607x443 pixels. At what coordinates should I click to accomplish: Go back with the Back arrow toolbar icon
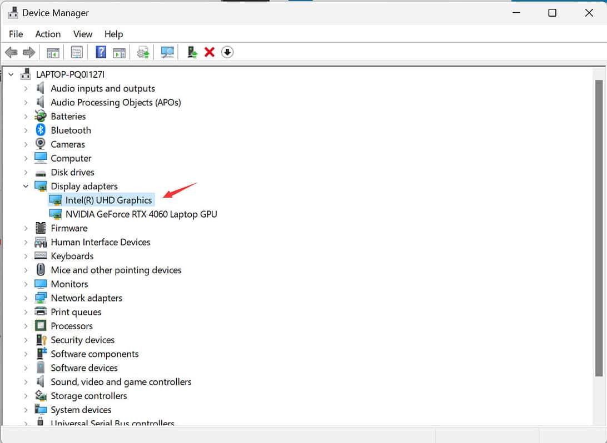(11, 52)
